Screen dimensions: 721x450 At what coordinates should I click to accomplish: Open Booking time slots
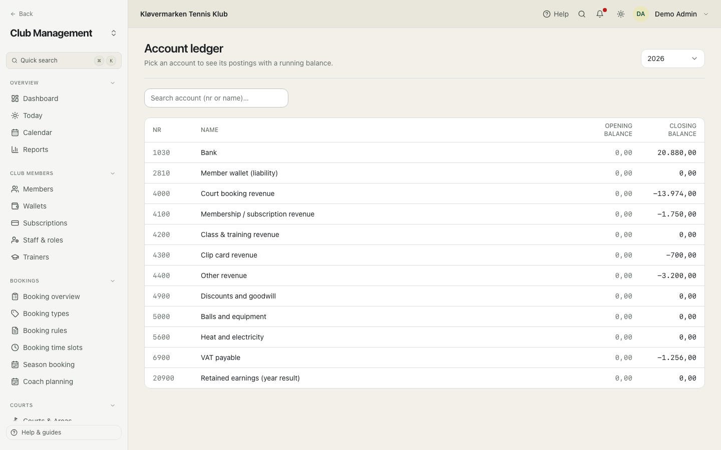[64, 347]
